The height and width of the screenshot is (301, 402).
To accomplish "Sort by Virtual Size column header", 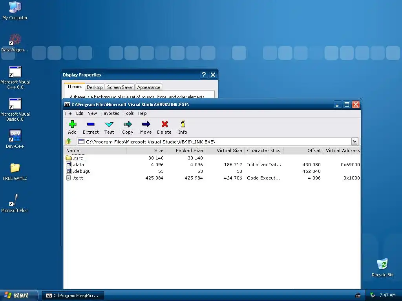I will click(225, 150).
